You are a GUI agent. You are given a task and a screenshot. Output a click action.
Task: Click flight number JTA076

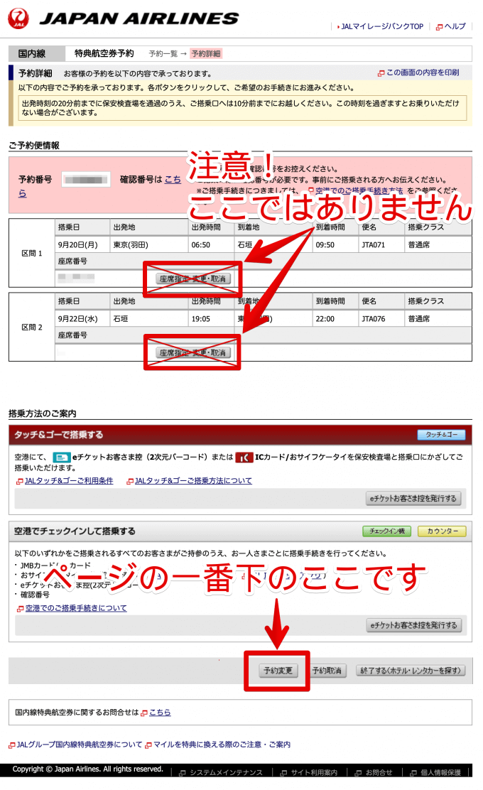[x=373, y=319]
